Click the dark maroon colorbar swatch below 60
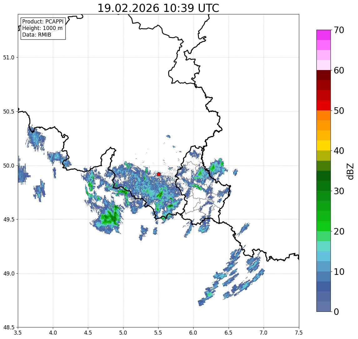This screenshot has height=339, width=358. click(x=324, y=75)
